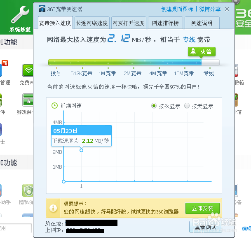This screenshot has width=251, height=239.
Task: Select 按次显示 radio button
Action: [x=154, y=106]
